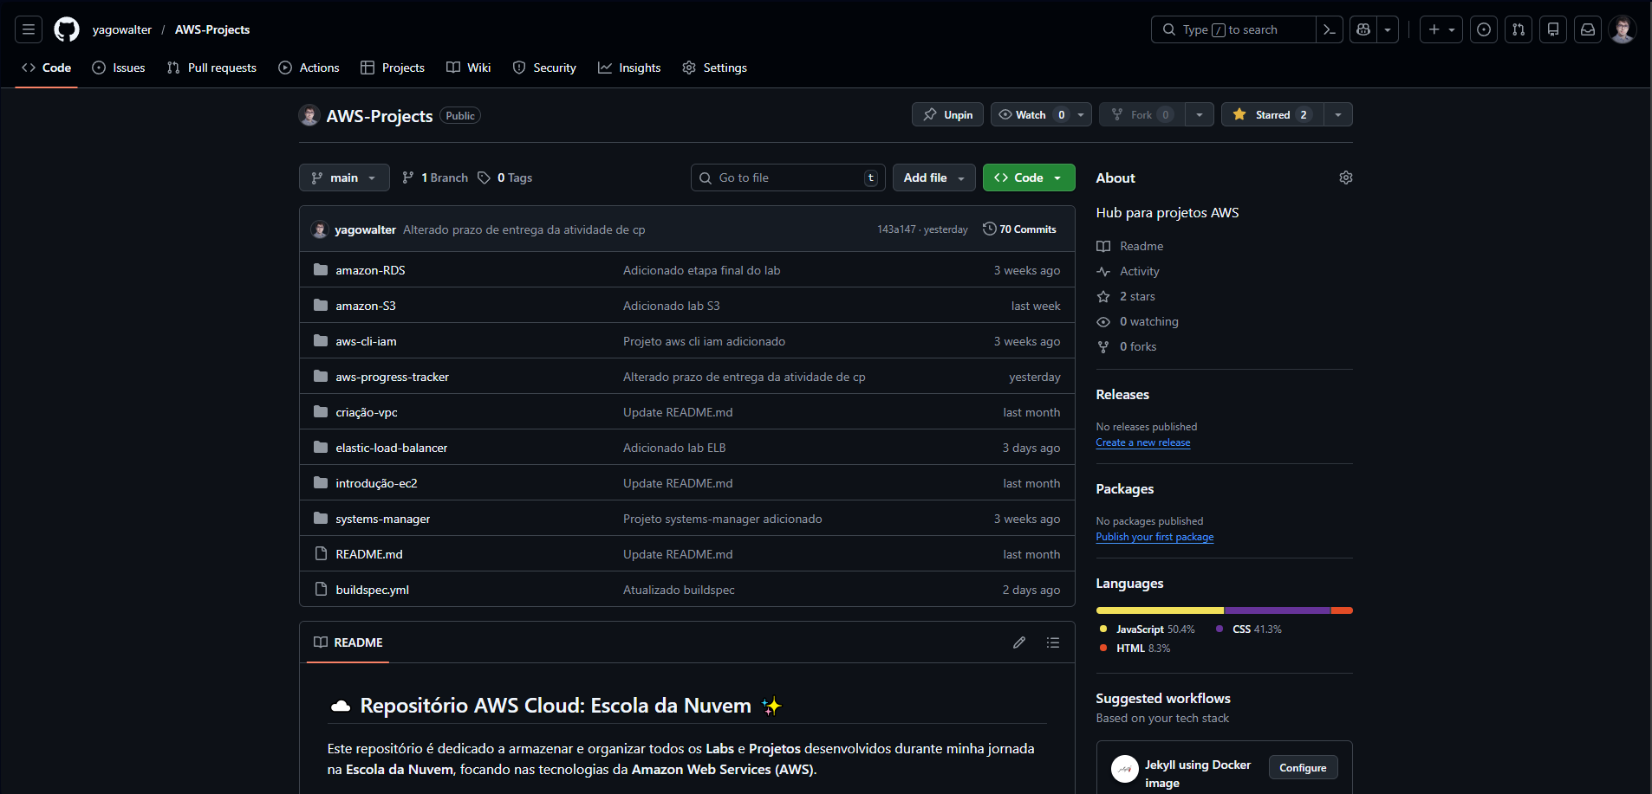Open the Pull requests tab
The image size is (1652, 794).
pos(211,68)
